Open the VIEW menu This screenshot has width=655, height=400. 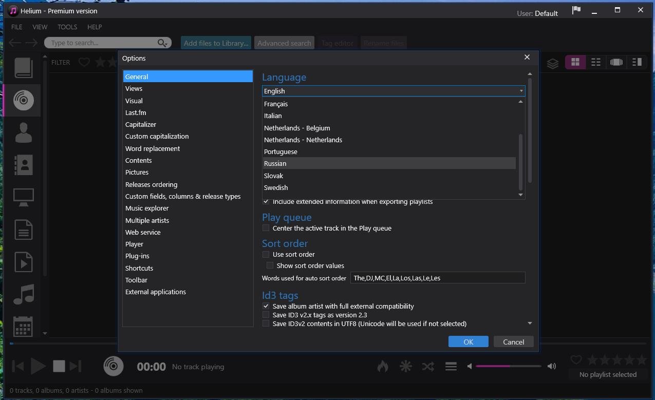click(40, 27)
